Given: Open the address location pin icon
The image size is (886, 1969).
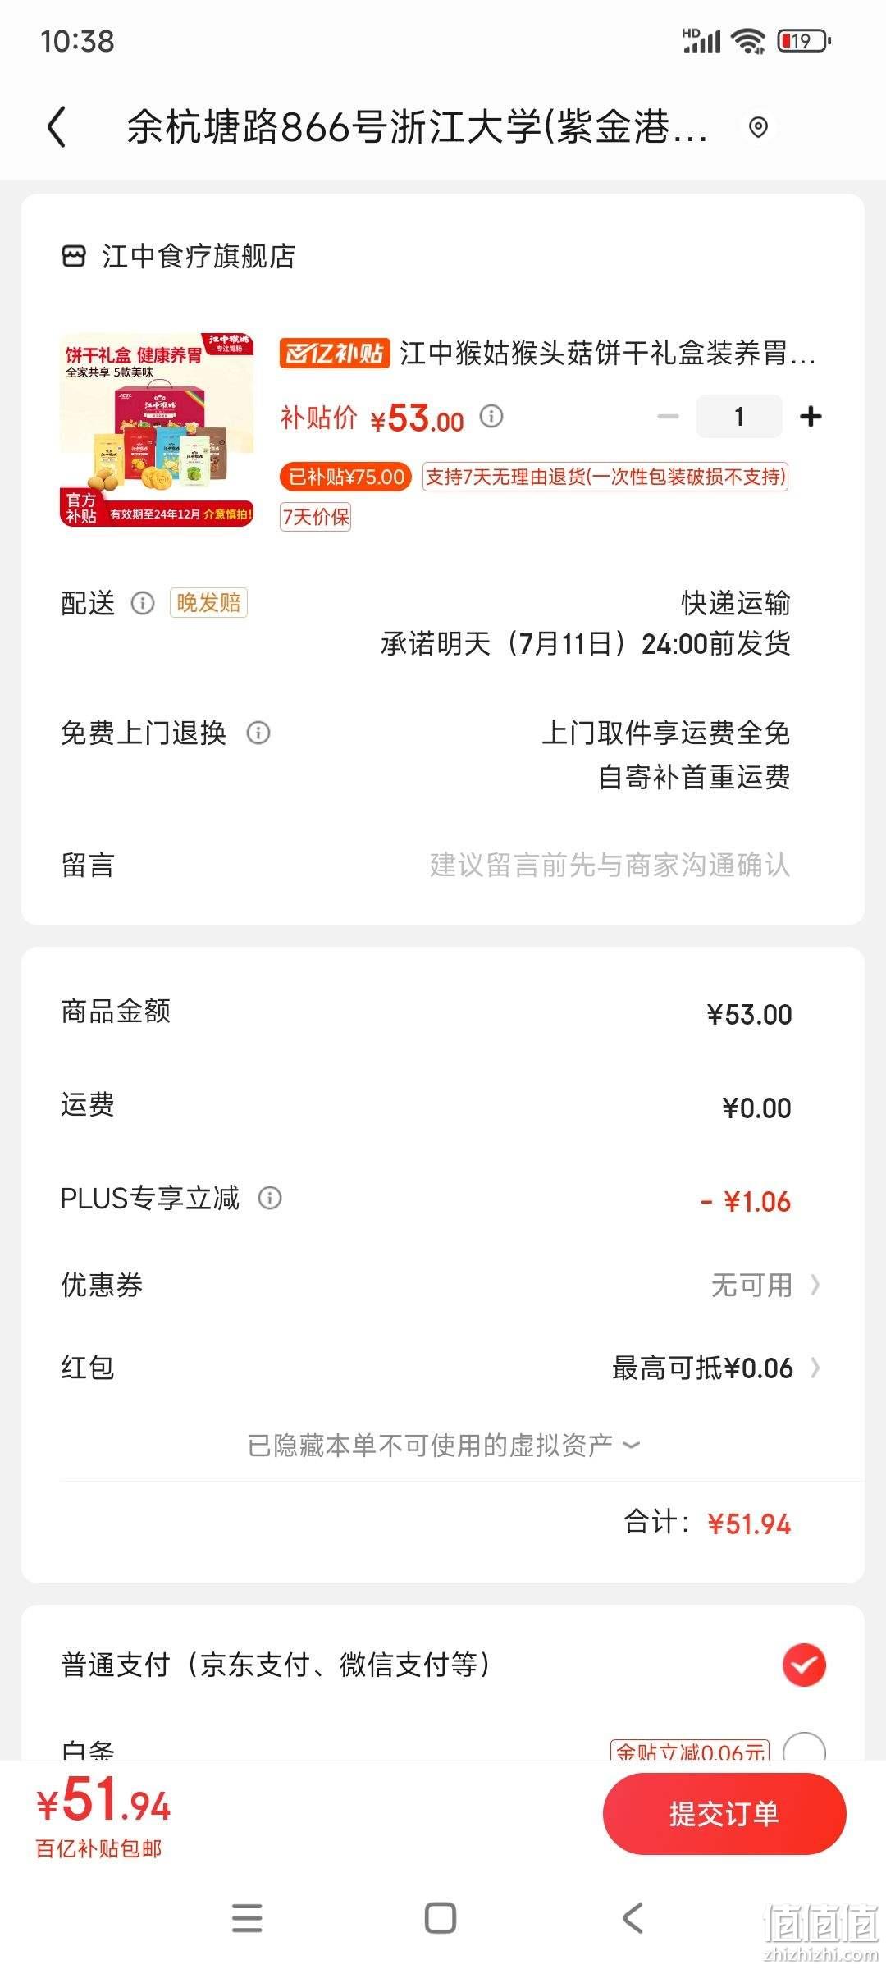Looking at the screenshot, I should coord(758,127).
